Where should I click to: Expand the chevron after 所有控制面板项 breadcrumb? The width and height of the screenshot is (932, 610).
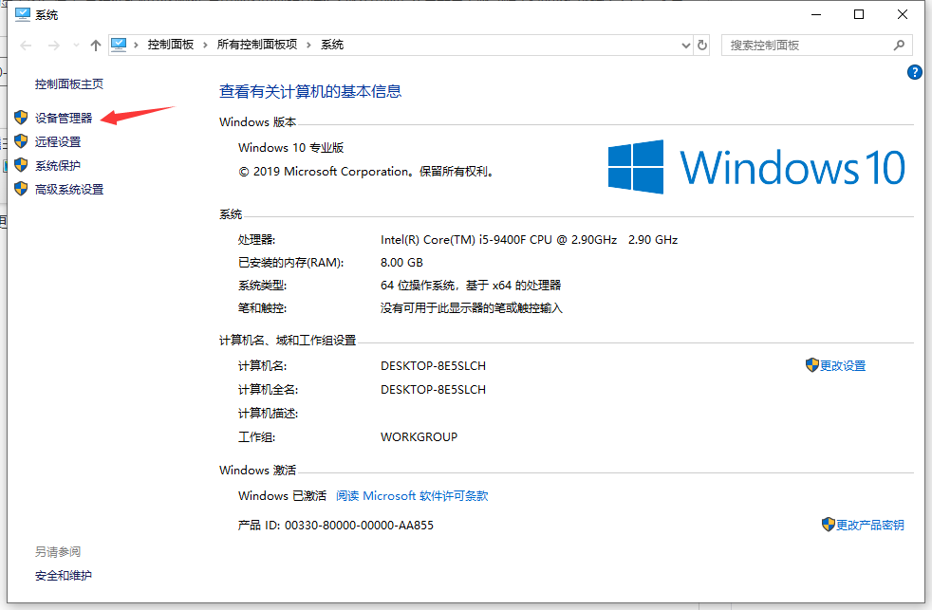click(309, 45)
